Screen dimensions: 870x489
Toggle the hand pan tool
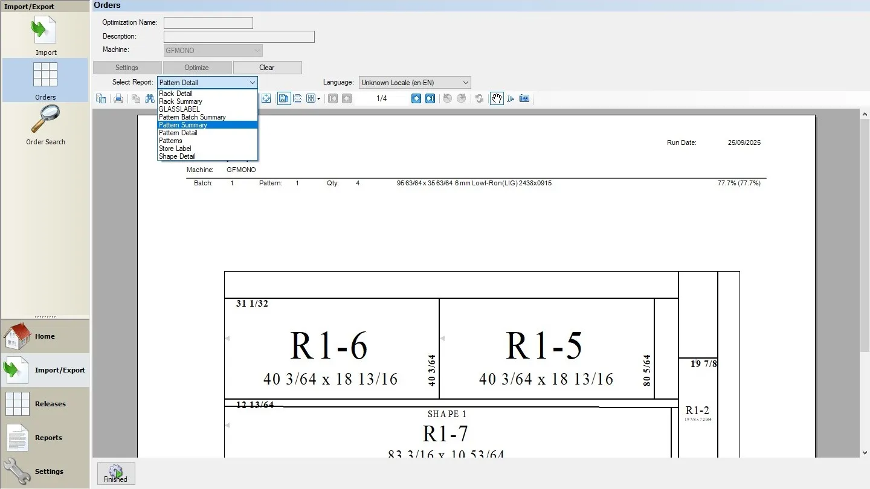point(497,98)
